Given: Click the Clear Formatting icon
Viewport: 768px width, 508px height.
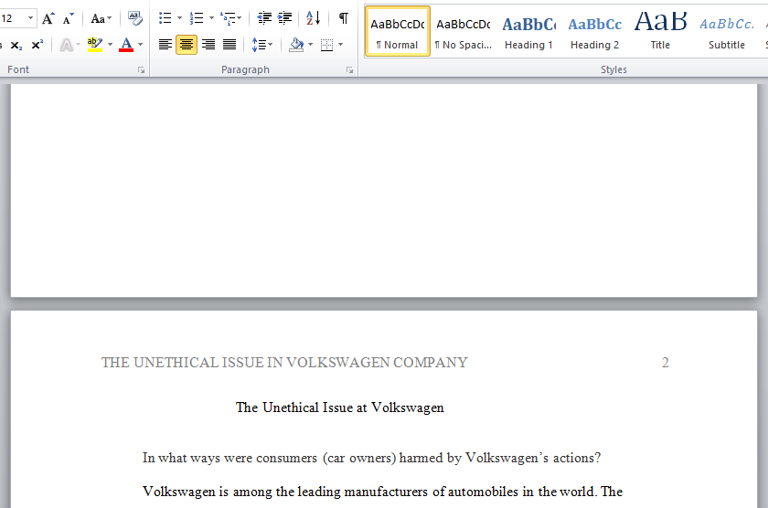Looking at the screenshot, I should (x=134, y=18).
